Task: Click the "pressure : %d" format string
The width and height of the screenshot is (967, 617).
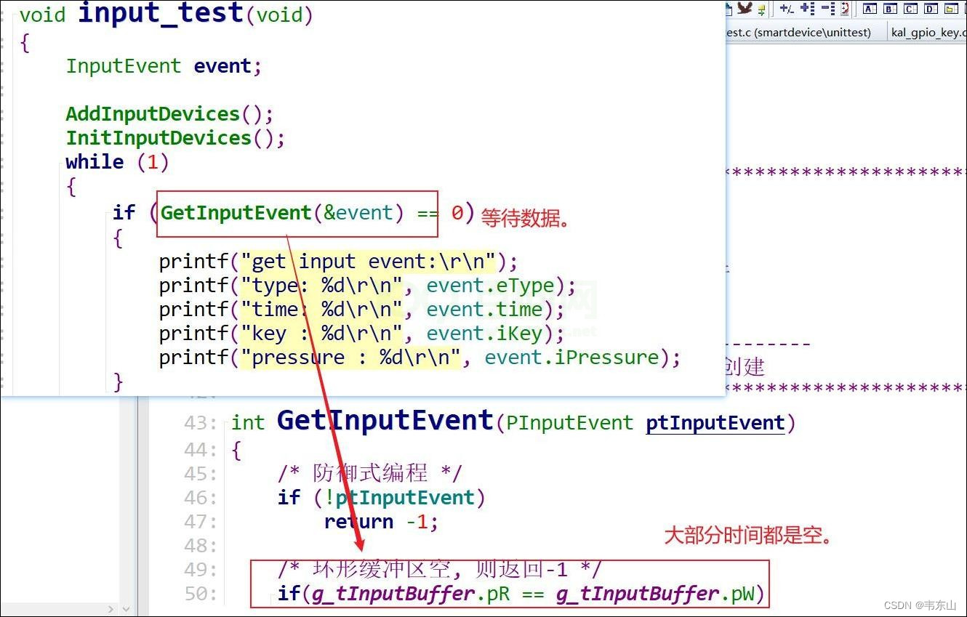Action: [351, 358]
